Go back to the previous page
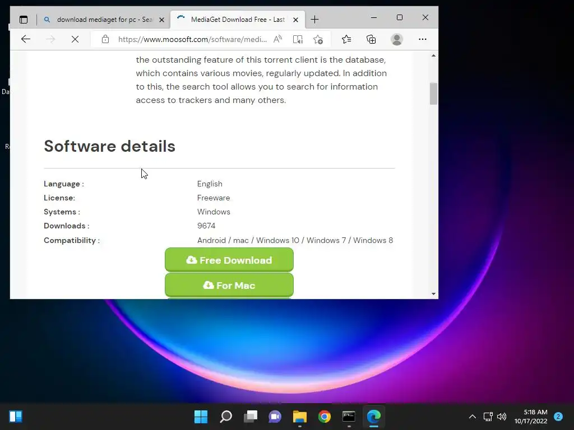The image size is (574, 430). click(26, 39)
